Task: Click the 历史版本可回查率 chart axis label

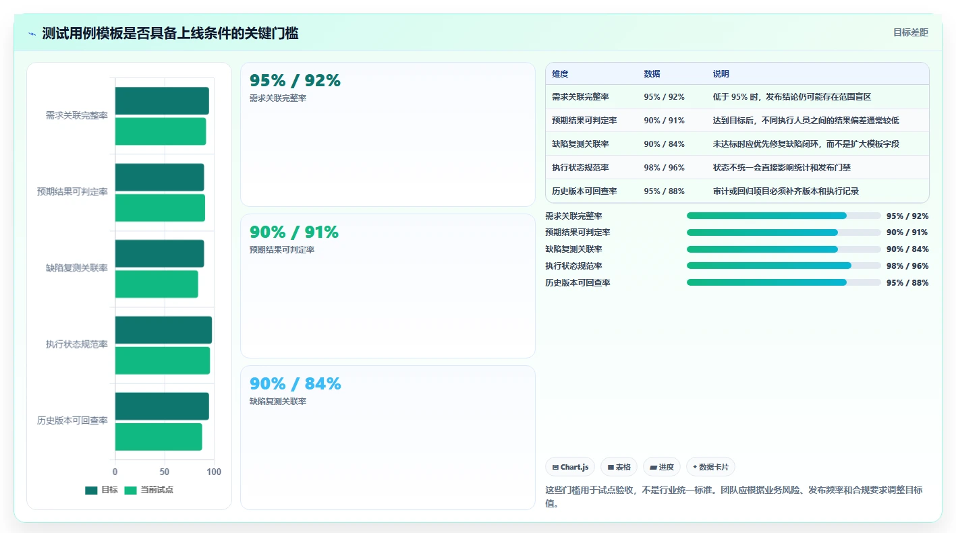Action: point(73,420)
